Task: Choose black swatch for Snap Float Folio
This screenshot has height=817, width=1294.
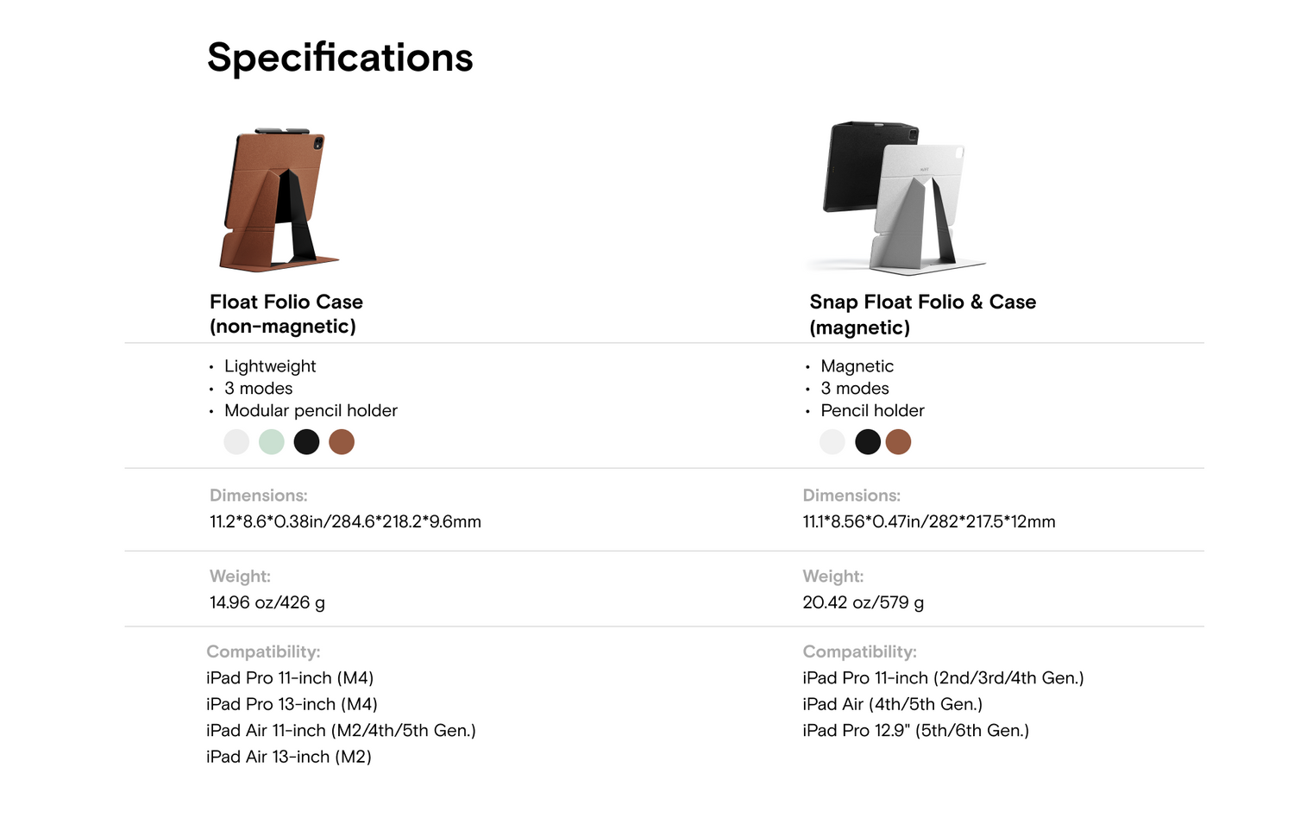Action: coord(868,442)
